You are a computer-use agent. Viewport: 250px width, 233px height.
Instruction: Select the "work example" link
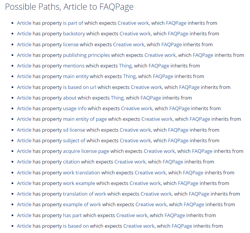(x=79, y=184)
